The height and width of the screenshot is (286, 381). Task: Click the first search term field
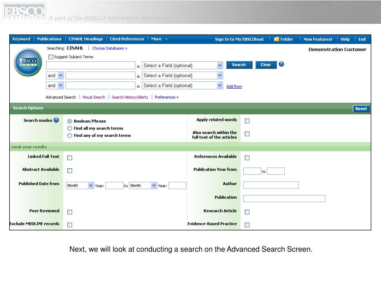coord(91,66)
